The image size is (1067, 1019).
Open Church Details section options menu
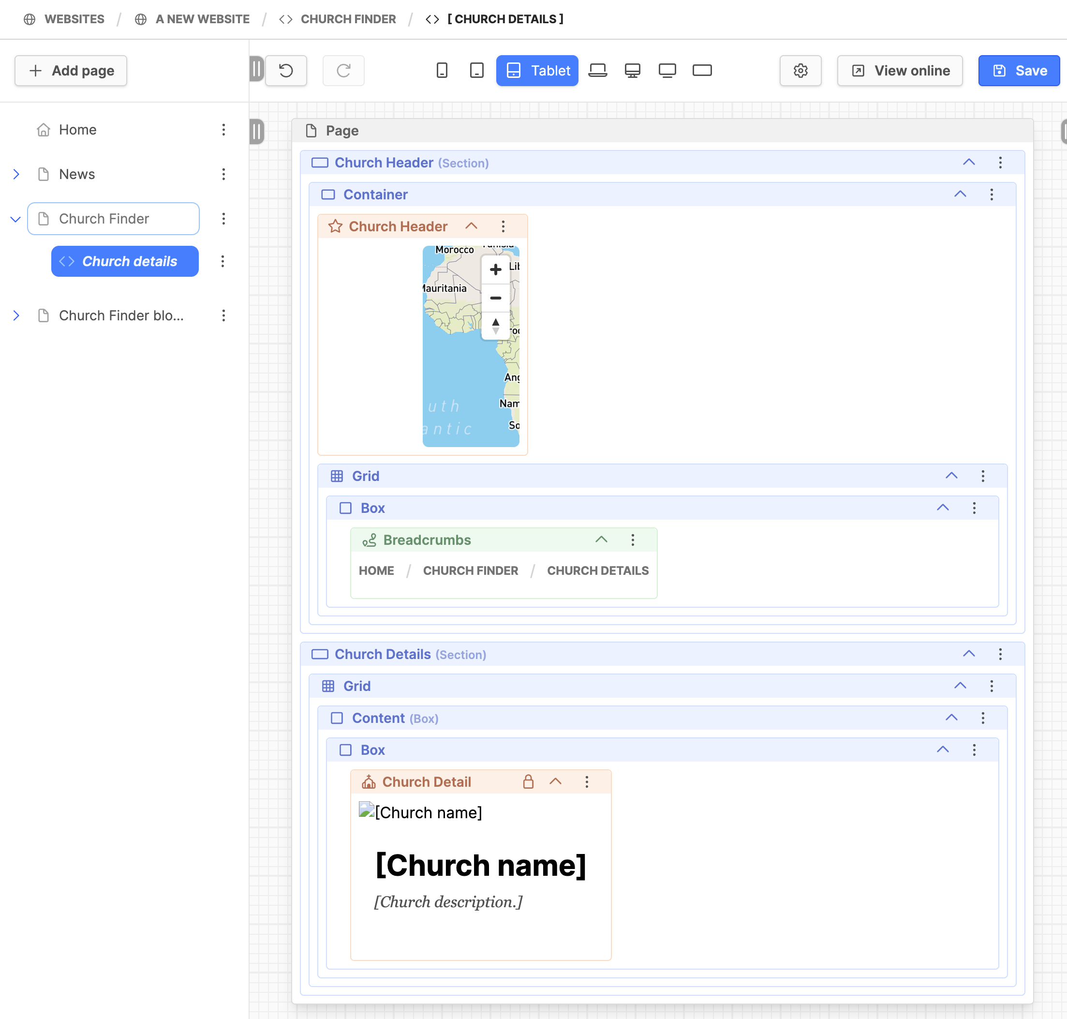[x=1000, y=654]
